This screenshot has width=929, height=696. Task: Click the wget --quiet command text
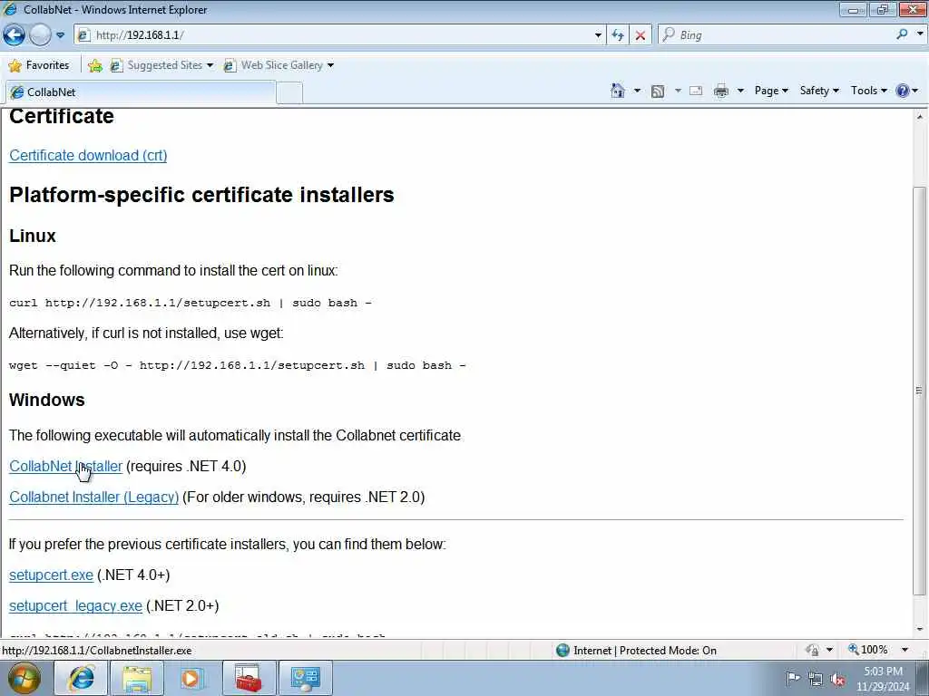pyautogui.click(x=237, y=366)
